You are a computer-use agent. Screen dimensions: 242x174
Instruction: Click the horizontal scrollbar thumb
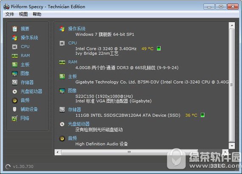pyautogui.click(x=129, y=152)
